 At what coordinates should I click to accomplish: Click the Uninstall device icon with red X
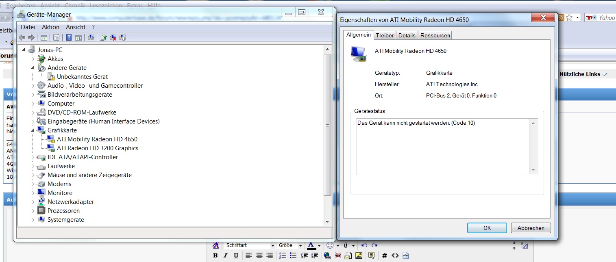(113, 37)
